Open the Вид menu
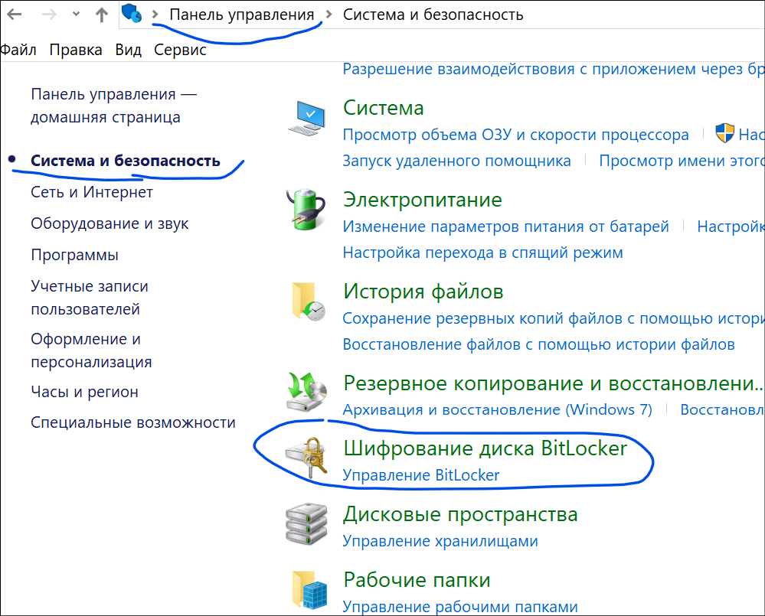This screenshot has height=616, width=765. tap(128, 50)
